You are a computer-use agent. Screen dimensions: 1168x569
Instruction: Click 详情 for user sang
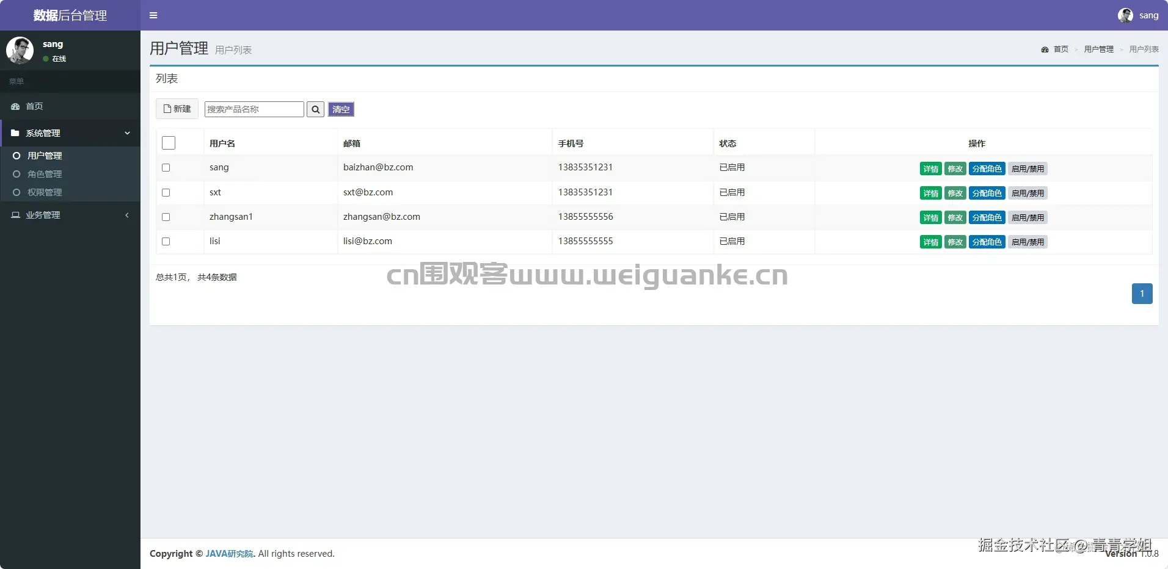tap(931, 169)
